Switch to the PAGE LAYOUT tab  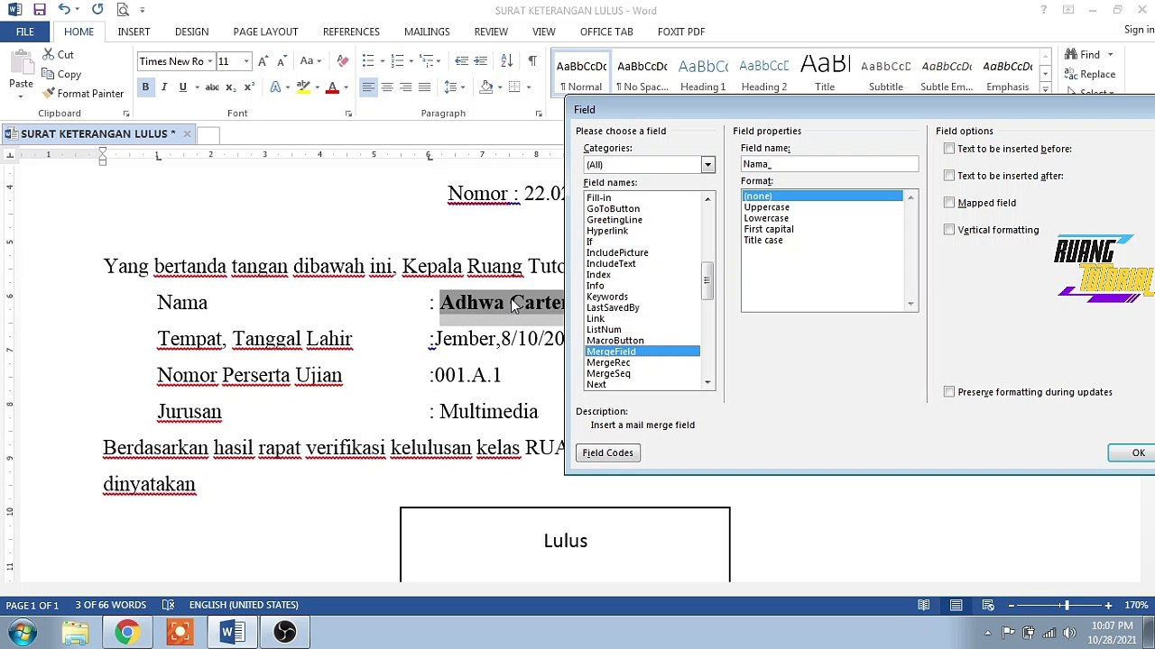coord(265,32)
